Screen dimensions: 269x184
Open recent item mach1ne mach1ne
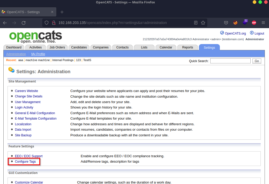[x=38, y=60]
